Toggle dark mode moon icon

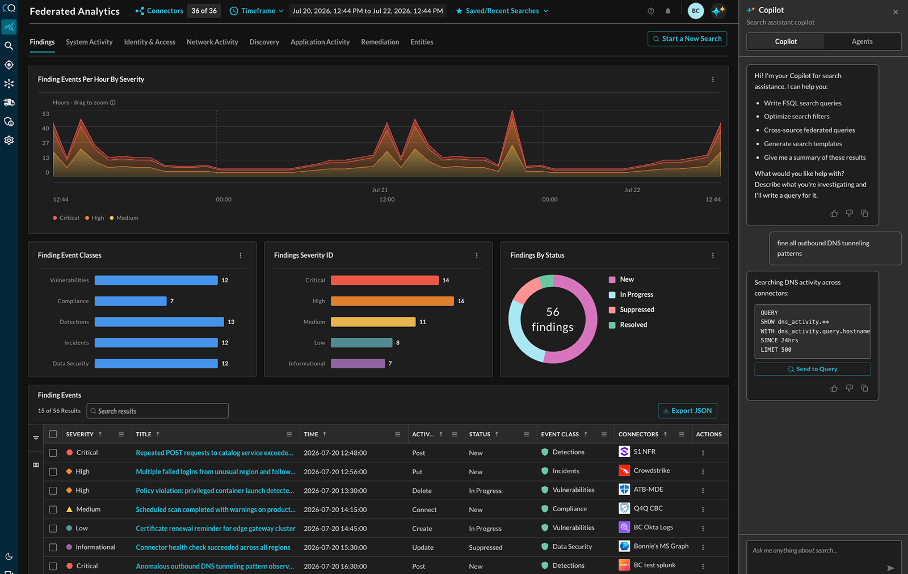9,556
